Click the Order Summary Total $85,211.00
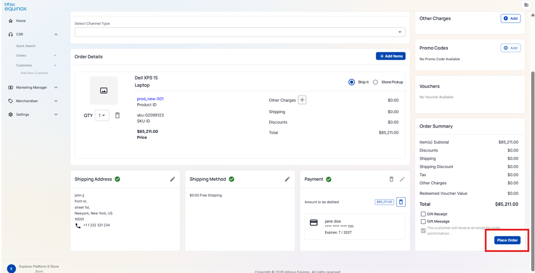 tap(507, 204)
